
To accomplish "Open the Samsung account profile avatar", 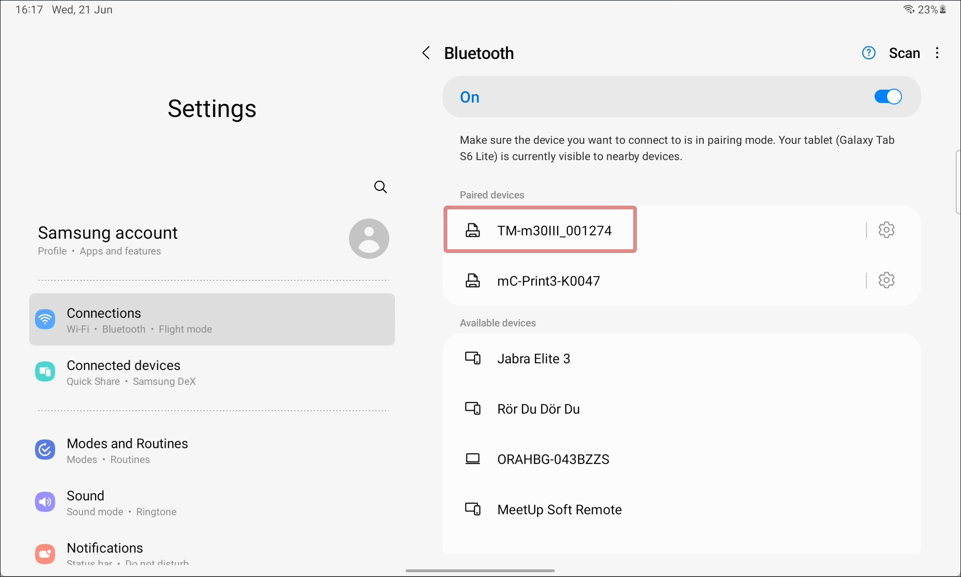I will tap(369, 239).
